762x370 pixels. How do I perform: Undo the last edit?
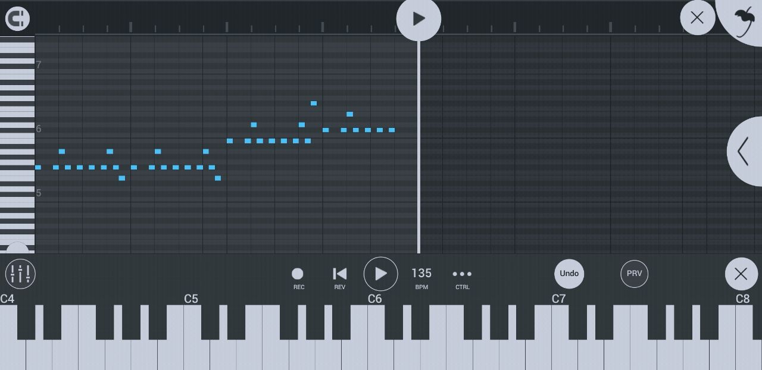coord(569,274)
